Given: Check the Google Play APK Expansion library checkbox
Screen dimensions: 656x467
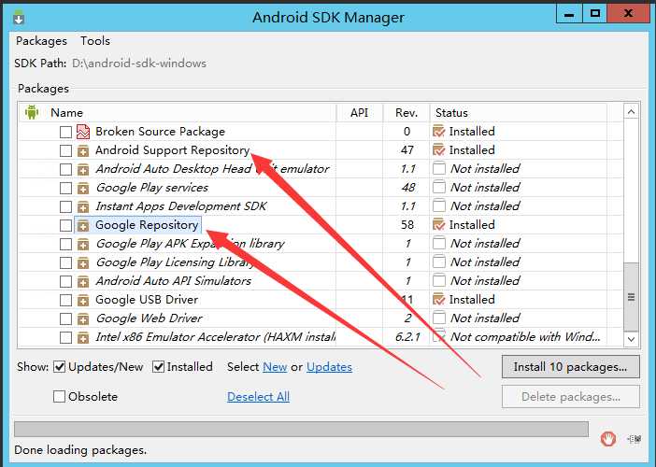Looking at the screenshot, I should (x=65, y=244).
